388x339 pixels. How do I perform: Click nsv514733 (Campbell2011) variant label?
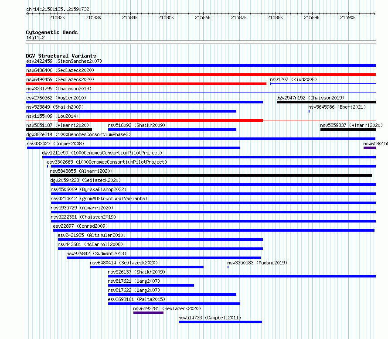pyautogui.click(x=210, y=318)
